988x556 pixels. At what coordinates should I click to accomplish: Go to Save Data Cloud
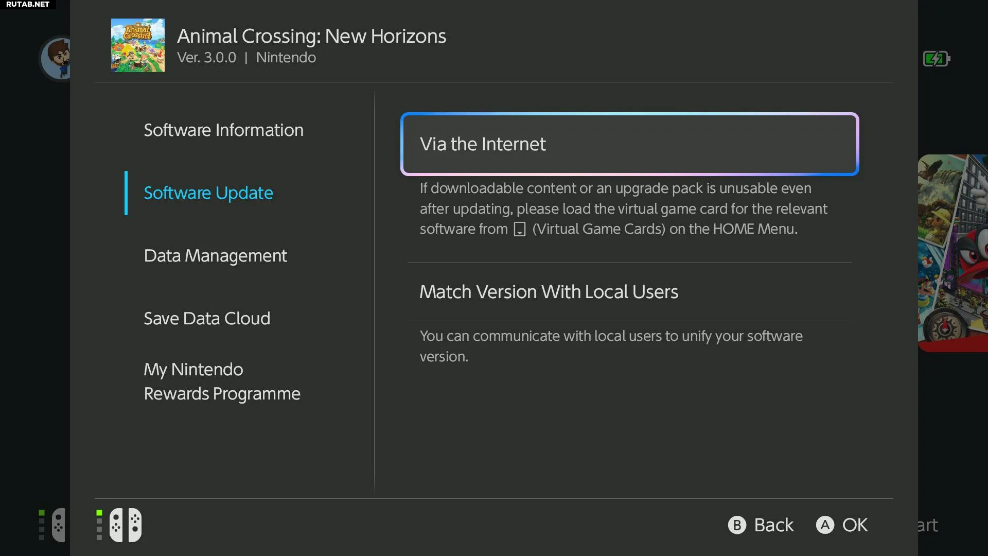[207, 319]
